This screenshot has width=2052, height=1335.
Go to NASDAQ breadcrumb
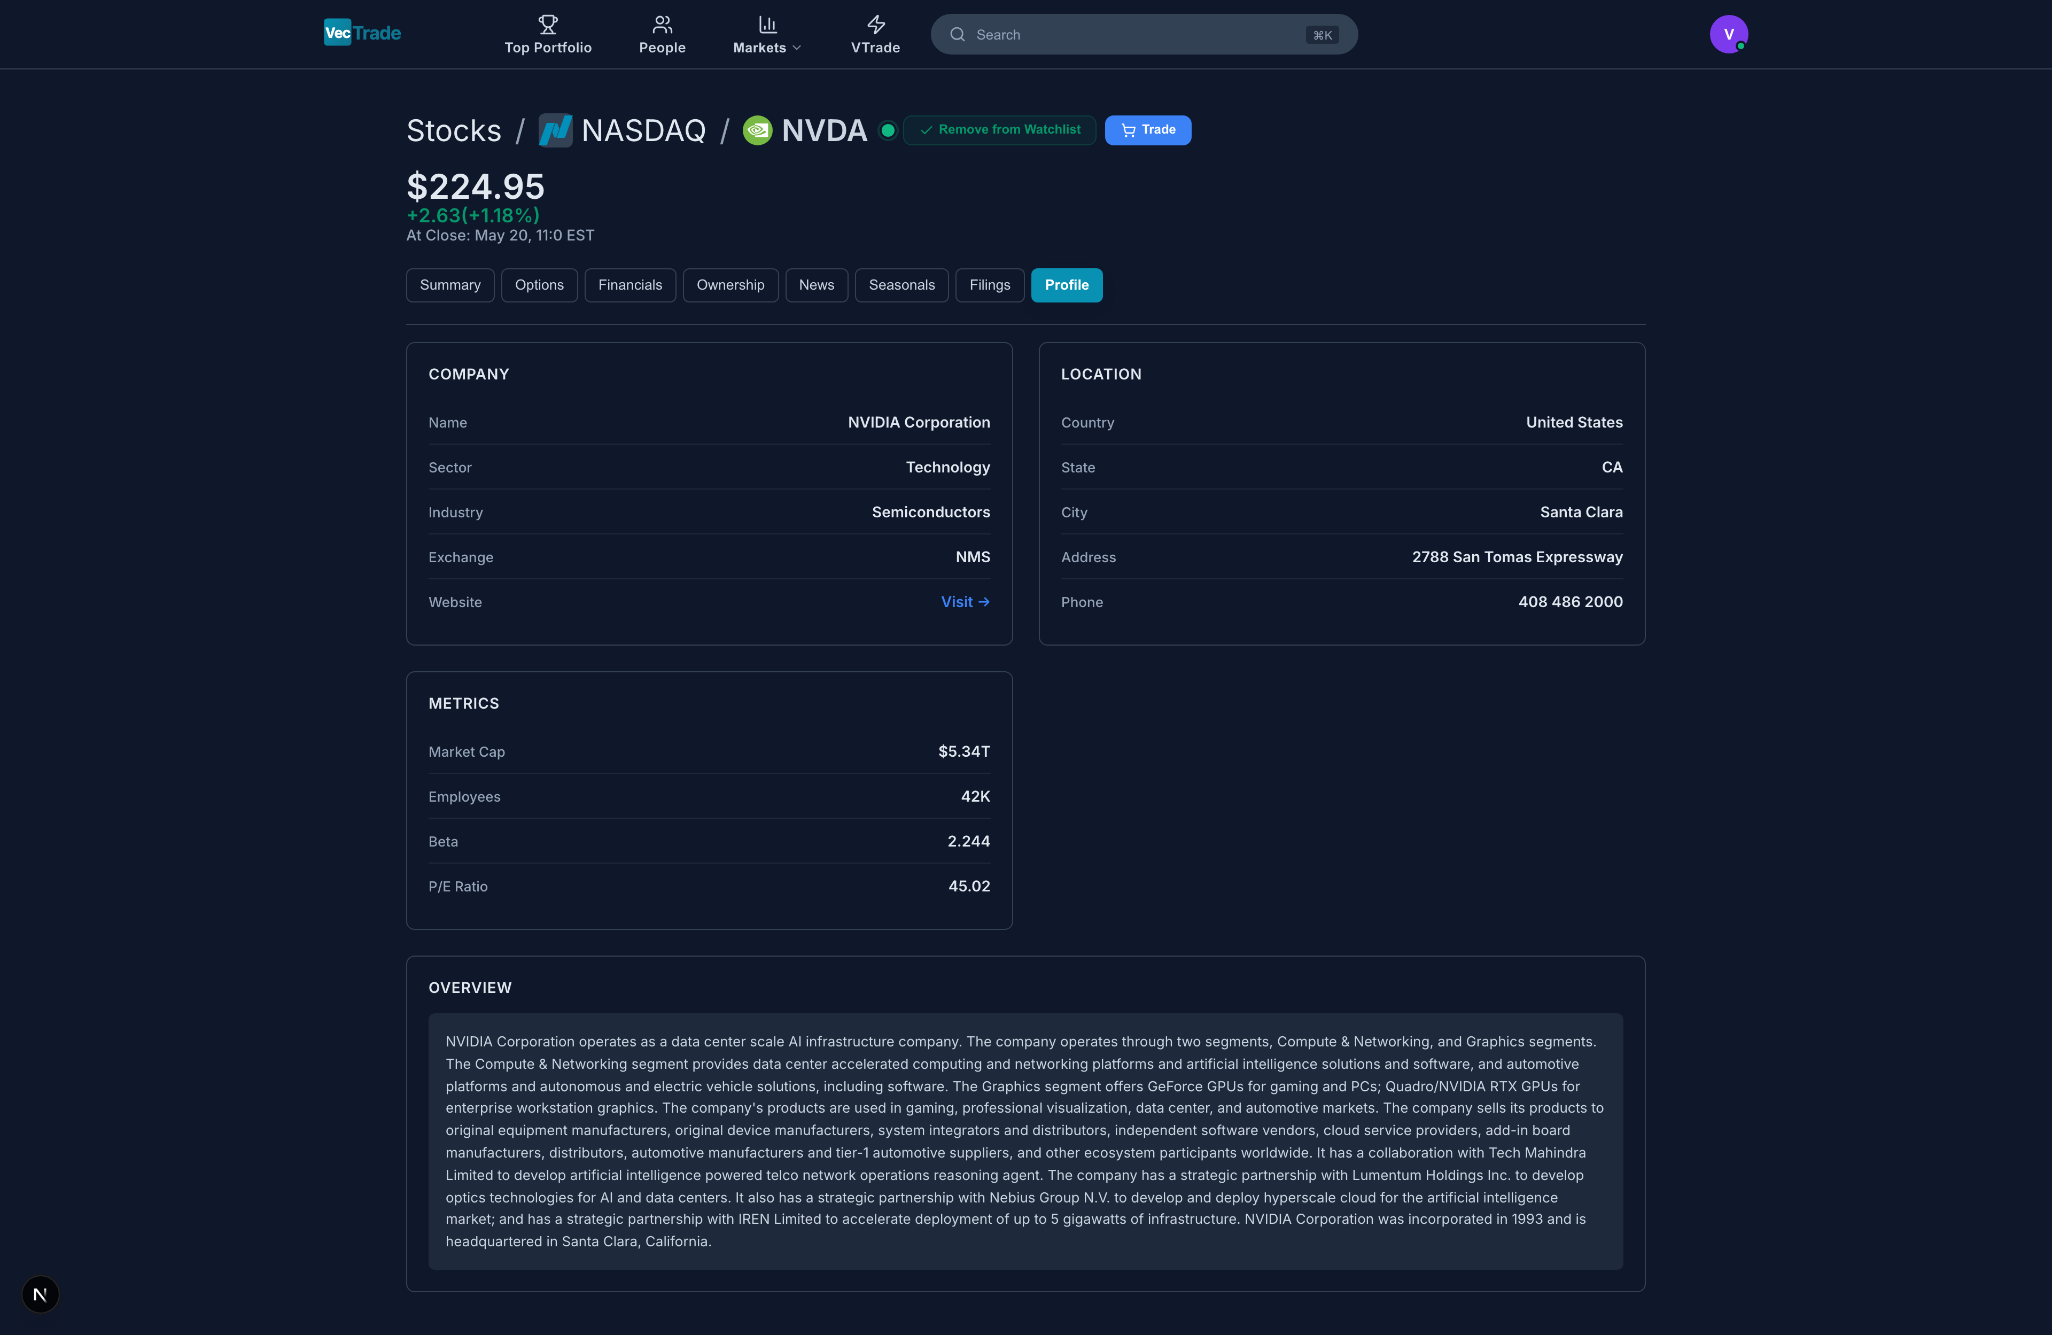click(x=643, y=131)
